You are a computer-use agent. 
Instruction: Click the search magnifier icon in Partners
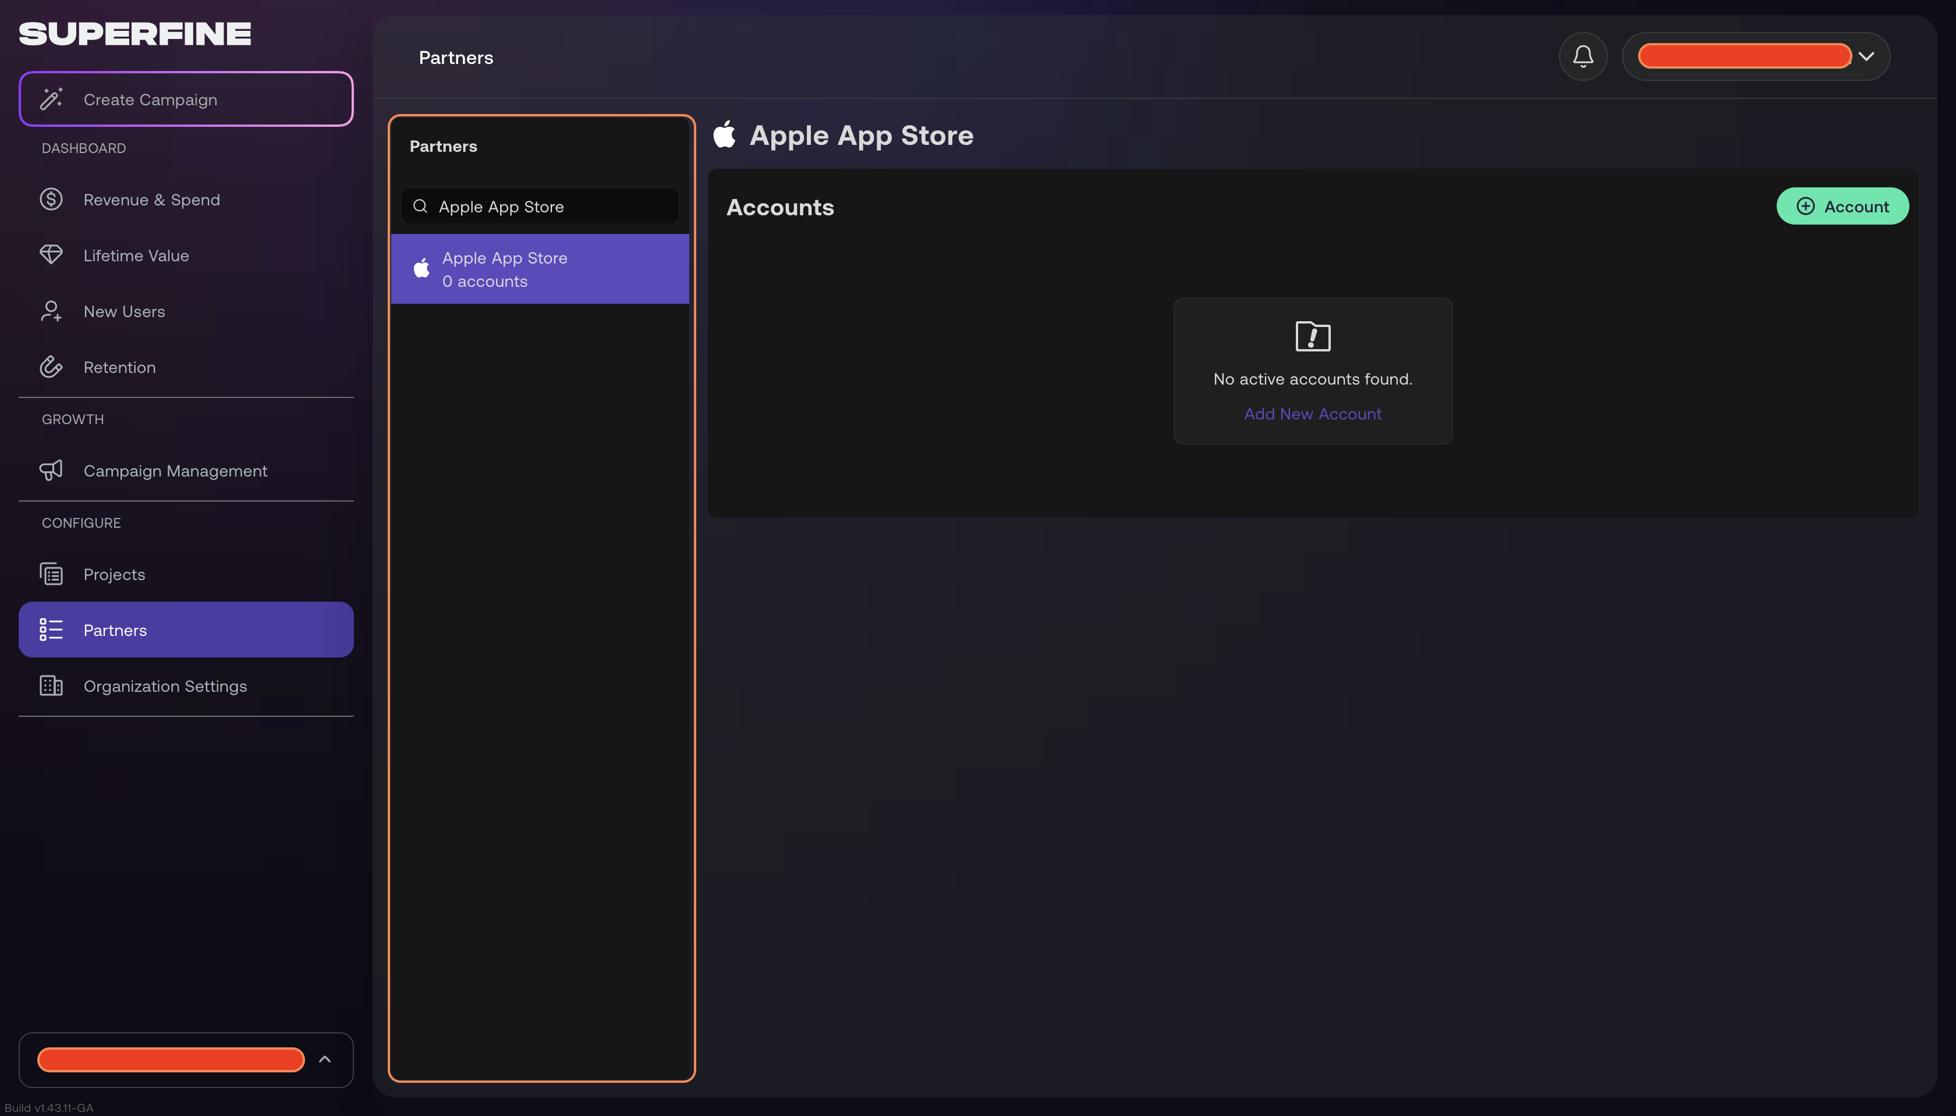tap(420, 206)
